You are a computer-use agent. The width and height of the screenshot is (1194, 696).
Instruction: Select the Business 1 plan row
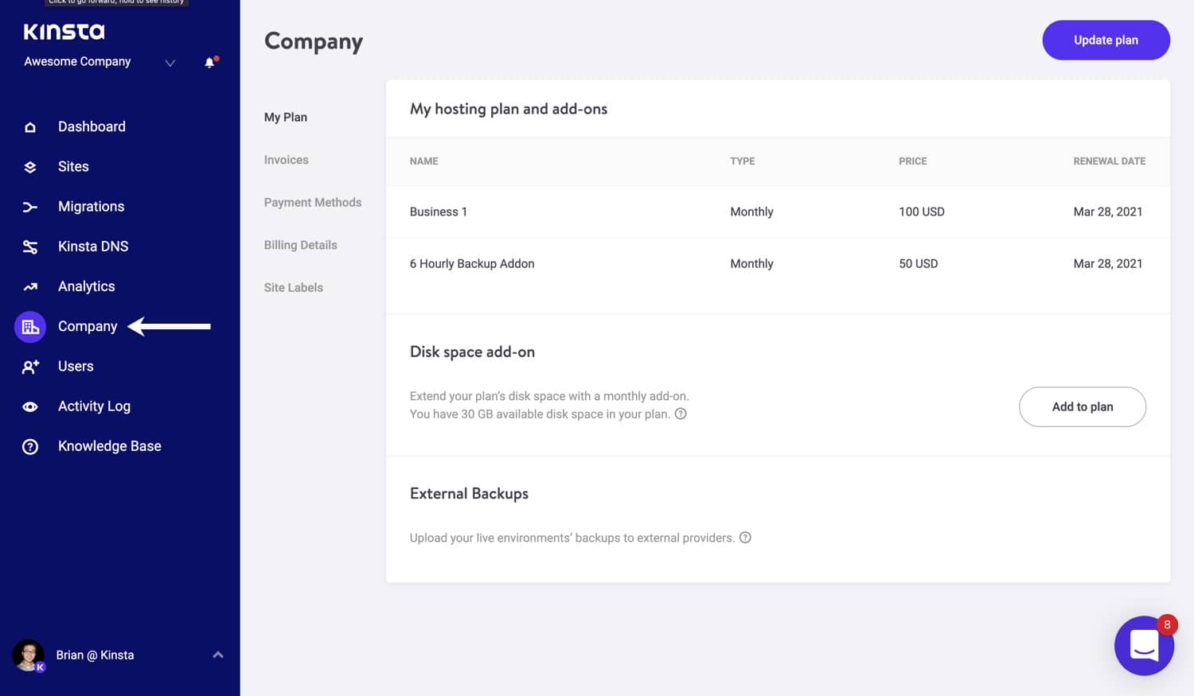coord(778,212)
